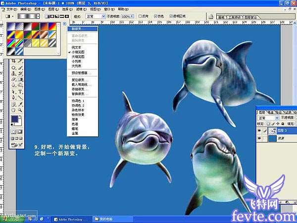
Task: Choose diamond gradient style icon
Action: point(66,16)
